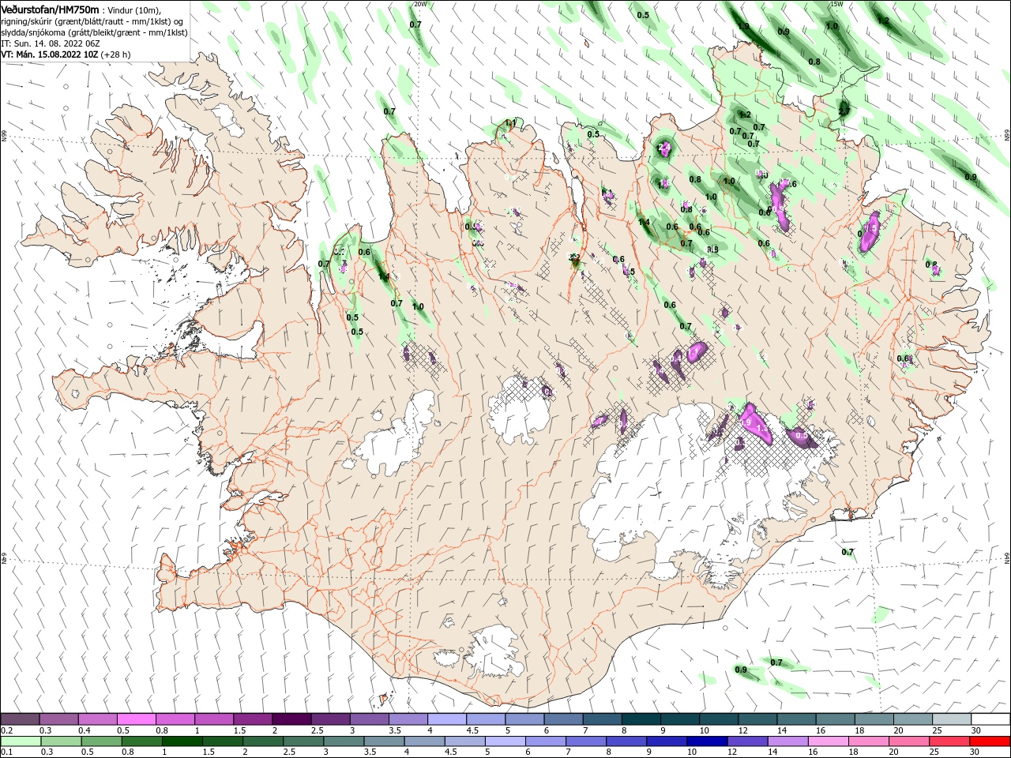The image size is (1011, 758).
Task: Pick upper legend lavender swatch between 4 and 4.5
Action: 446,719
